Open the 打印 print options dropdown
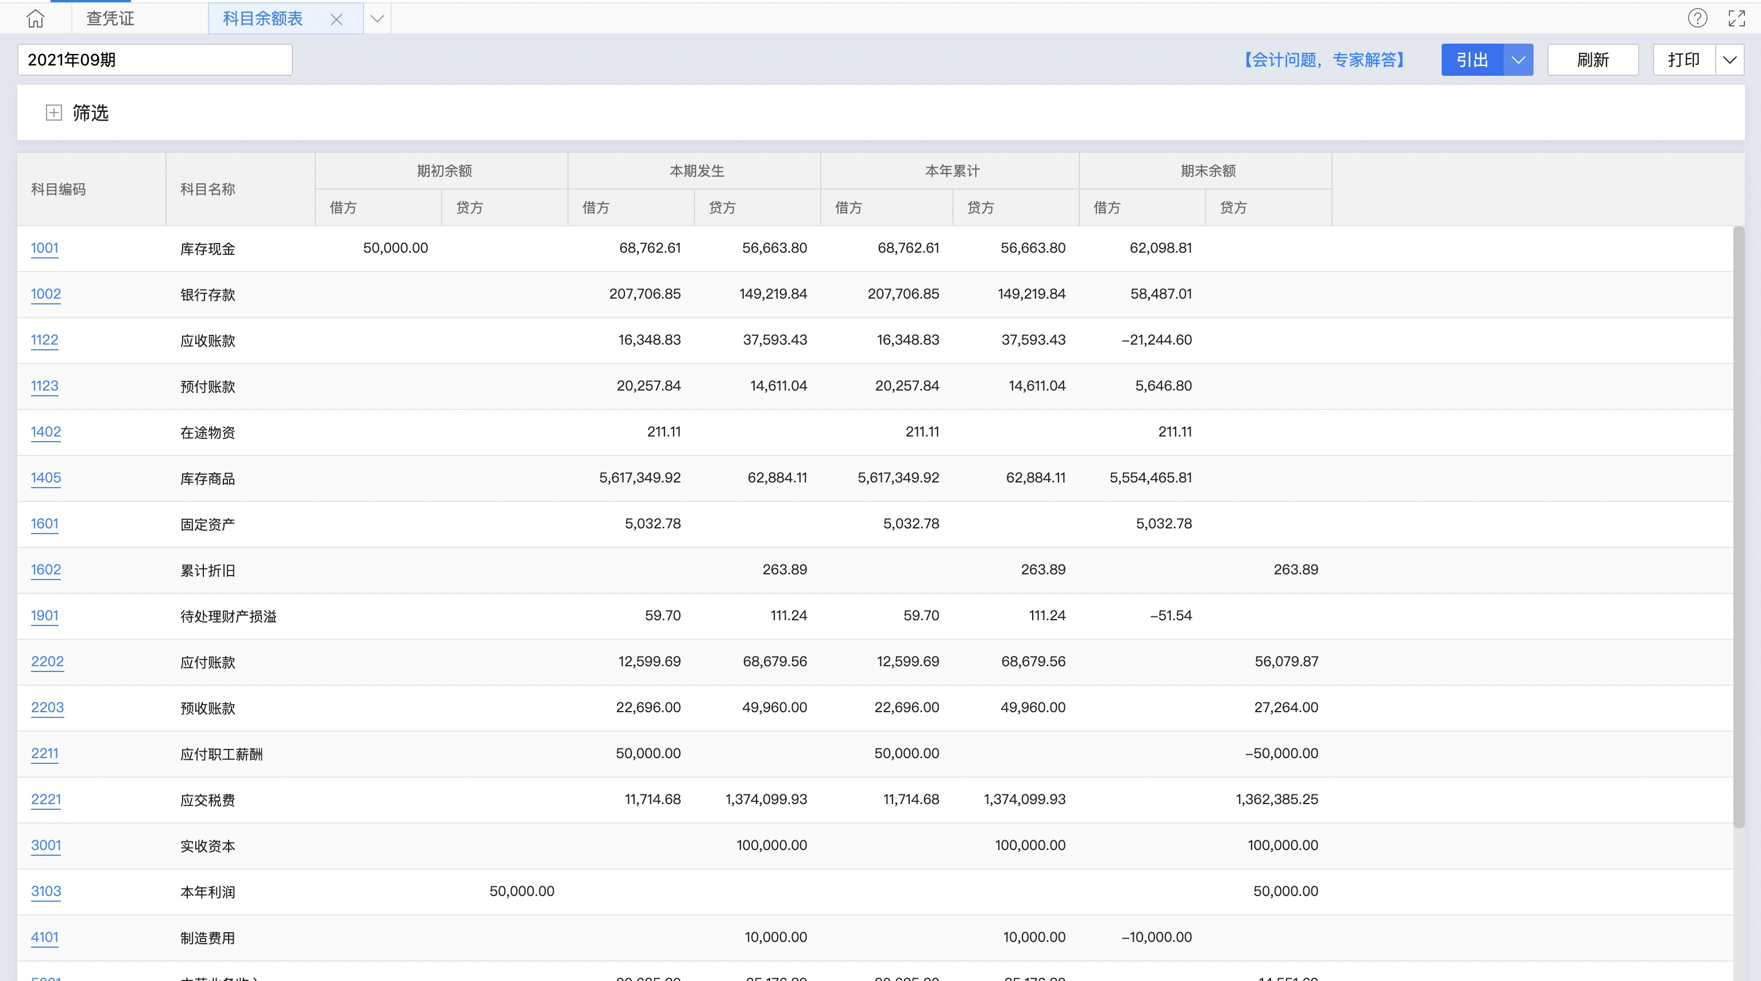 (1729, 60)
